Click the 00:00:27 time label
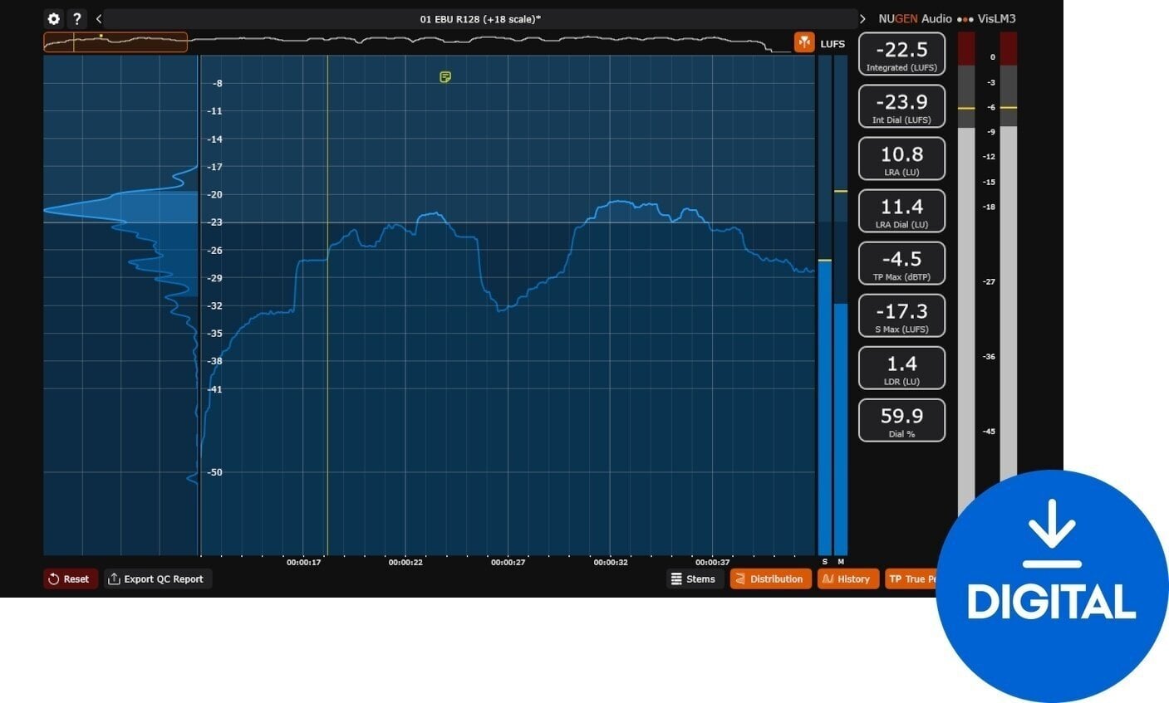1169x703 pixels. [x=508, y=562]
